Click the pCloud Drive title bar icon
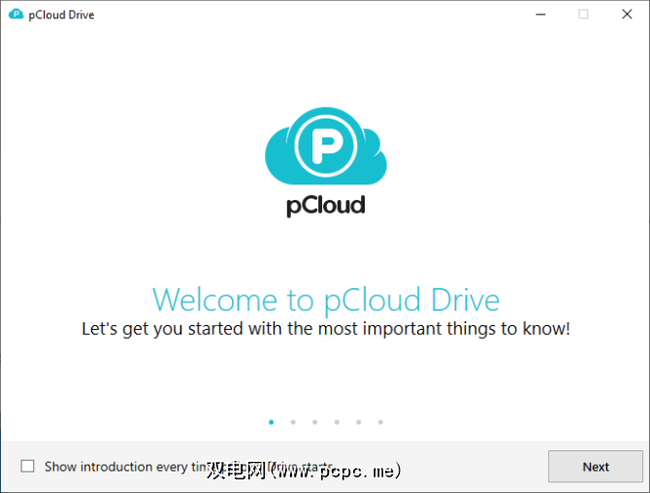 point(16,15)
